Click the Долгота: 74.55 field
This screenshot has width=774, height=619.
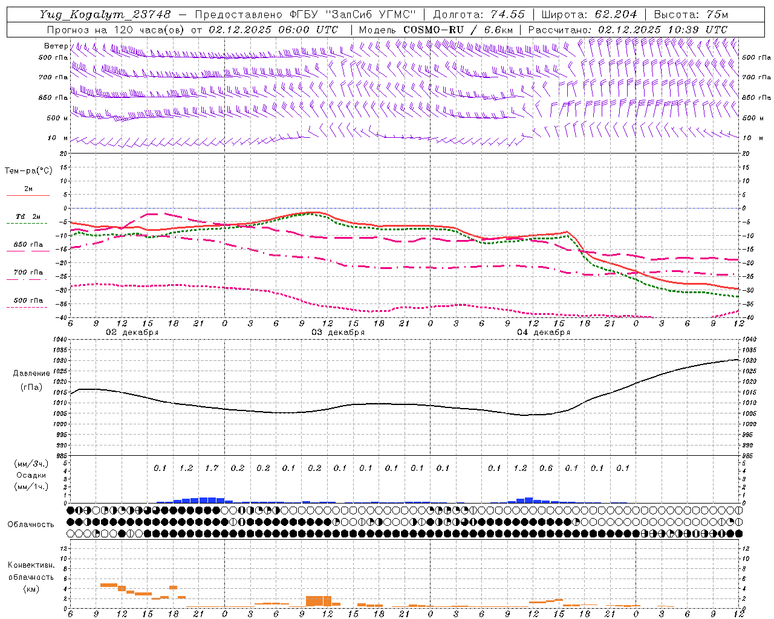click(x=478, y=15)
